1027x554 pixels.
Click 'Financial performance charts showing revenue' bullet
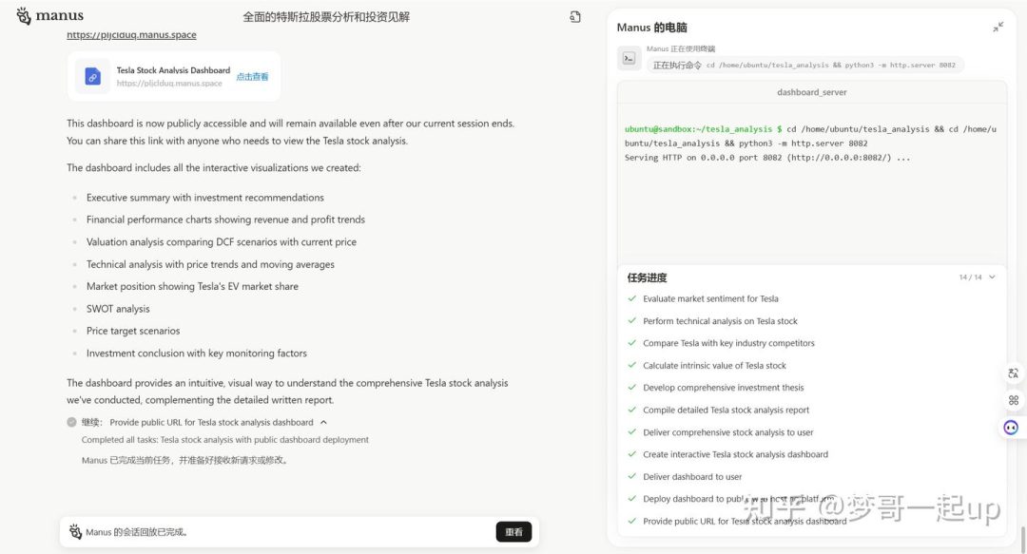[x=225, y=220]
